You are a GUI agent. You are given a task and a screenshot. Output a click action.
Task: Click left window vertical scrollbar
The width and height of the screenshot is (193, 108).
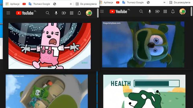(x=98, y=13)
